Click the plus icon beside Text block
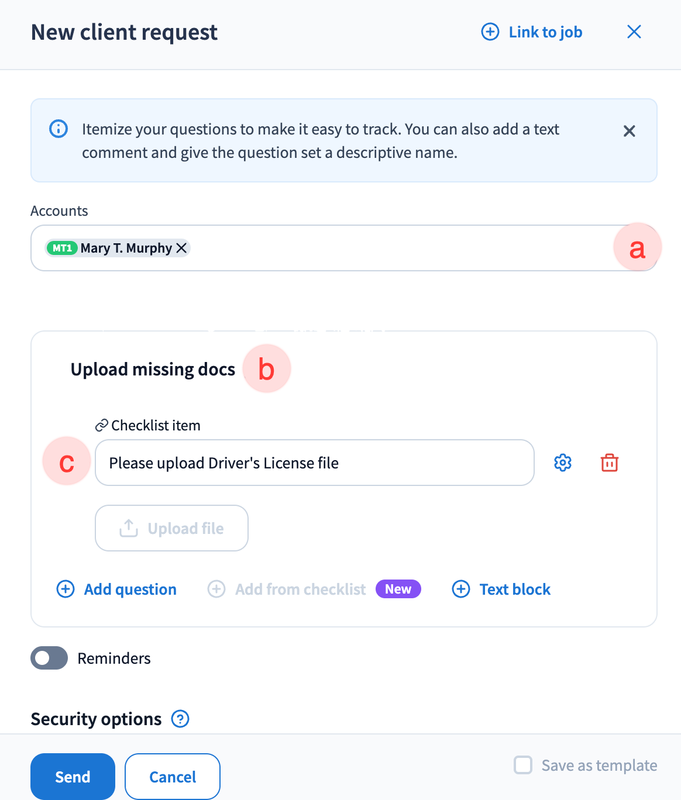The width and height of the screenshot is (681, 800). tap(461, 589)
